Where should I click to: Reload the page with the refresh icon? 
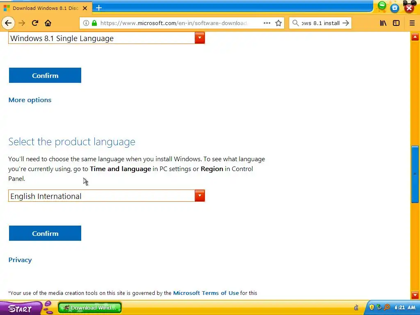pos(35,23)
